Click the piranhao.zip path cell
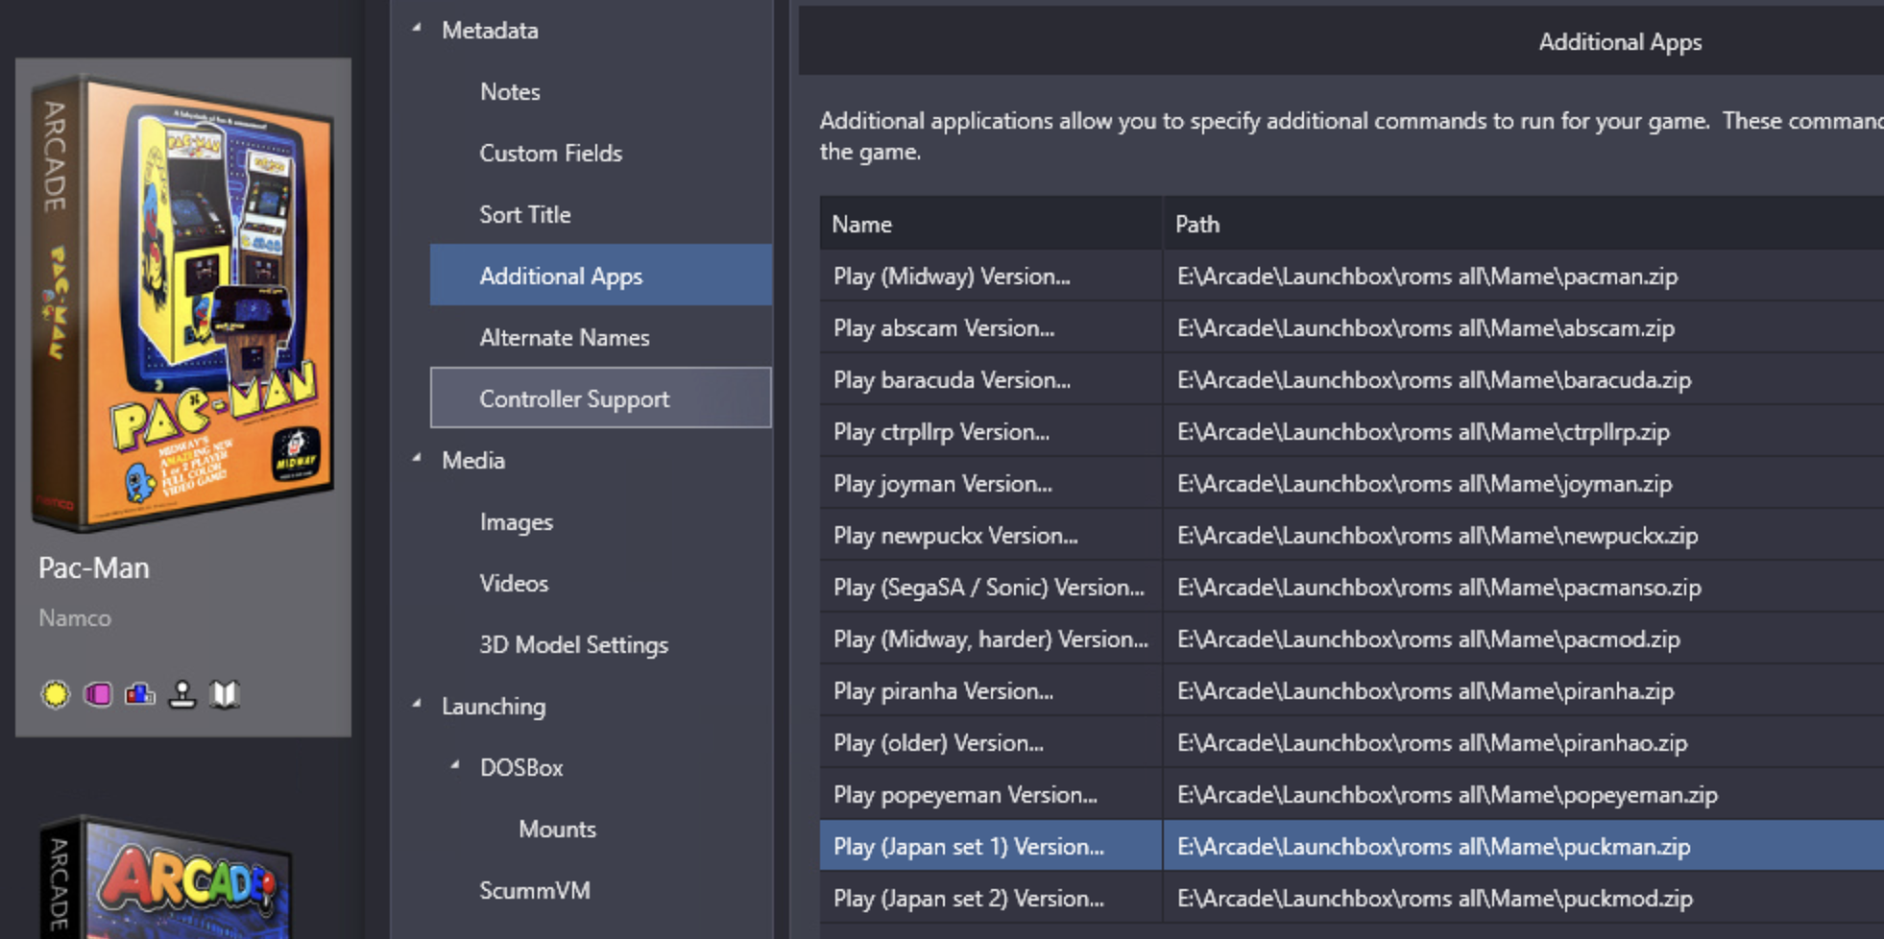Screen dimensions: 1884x939 pos(1524,743)
